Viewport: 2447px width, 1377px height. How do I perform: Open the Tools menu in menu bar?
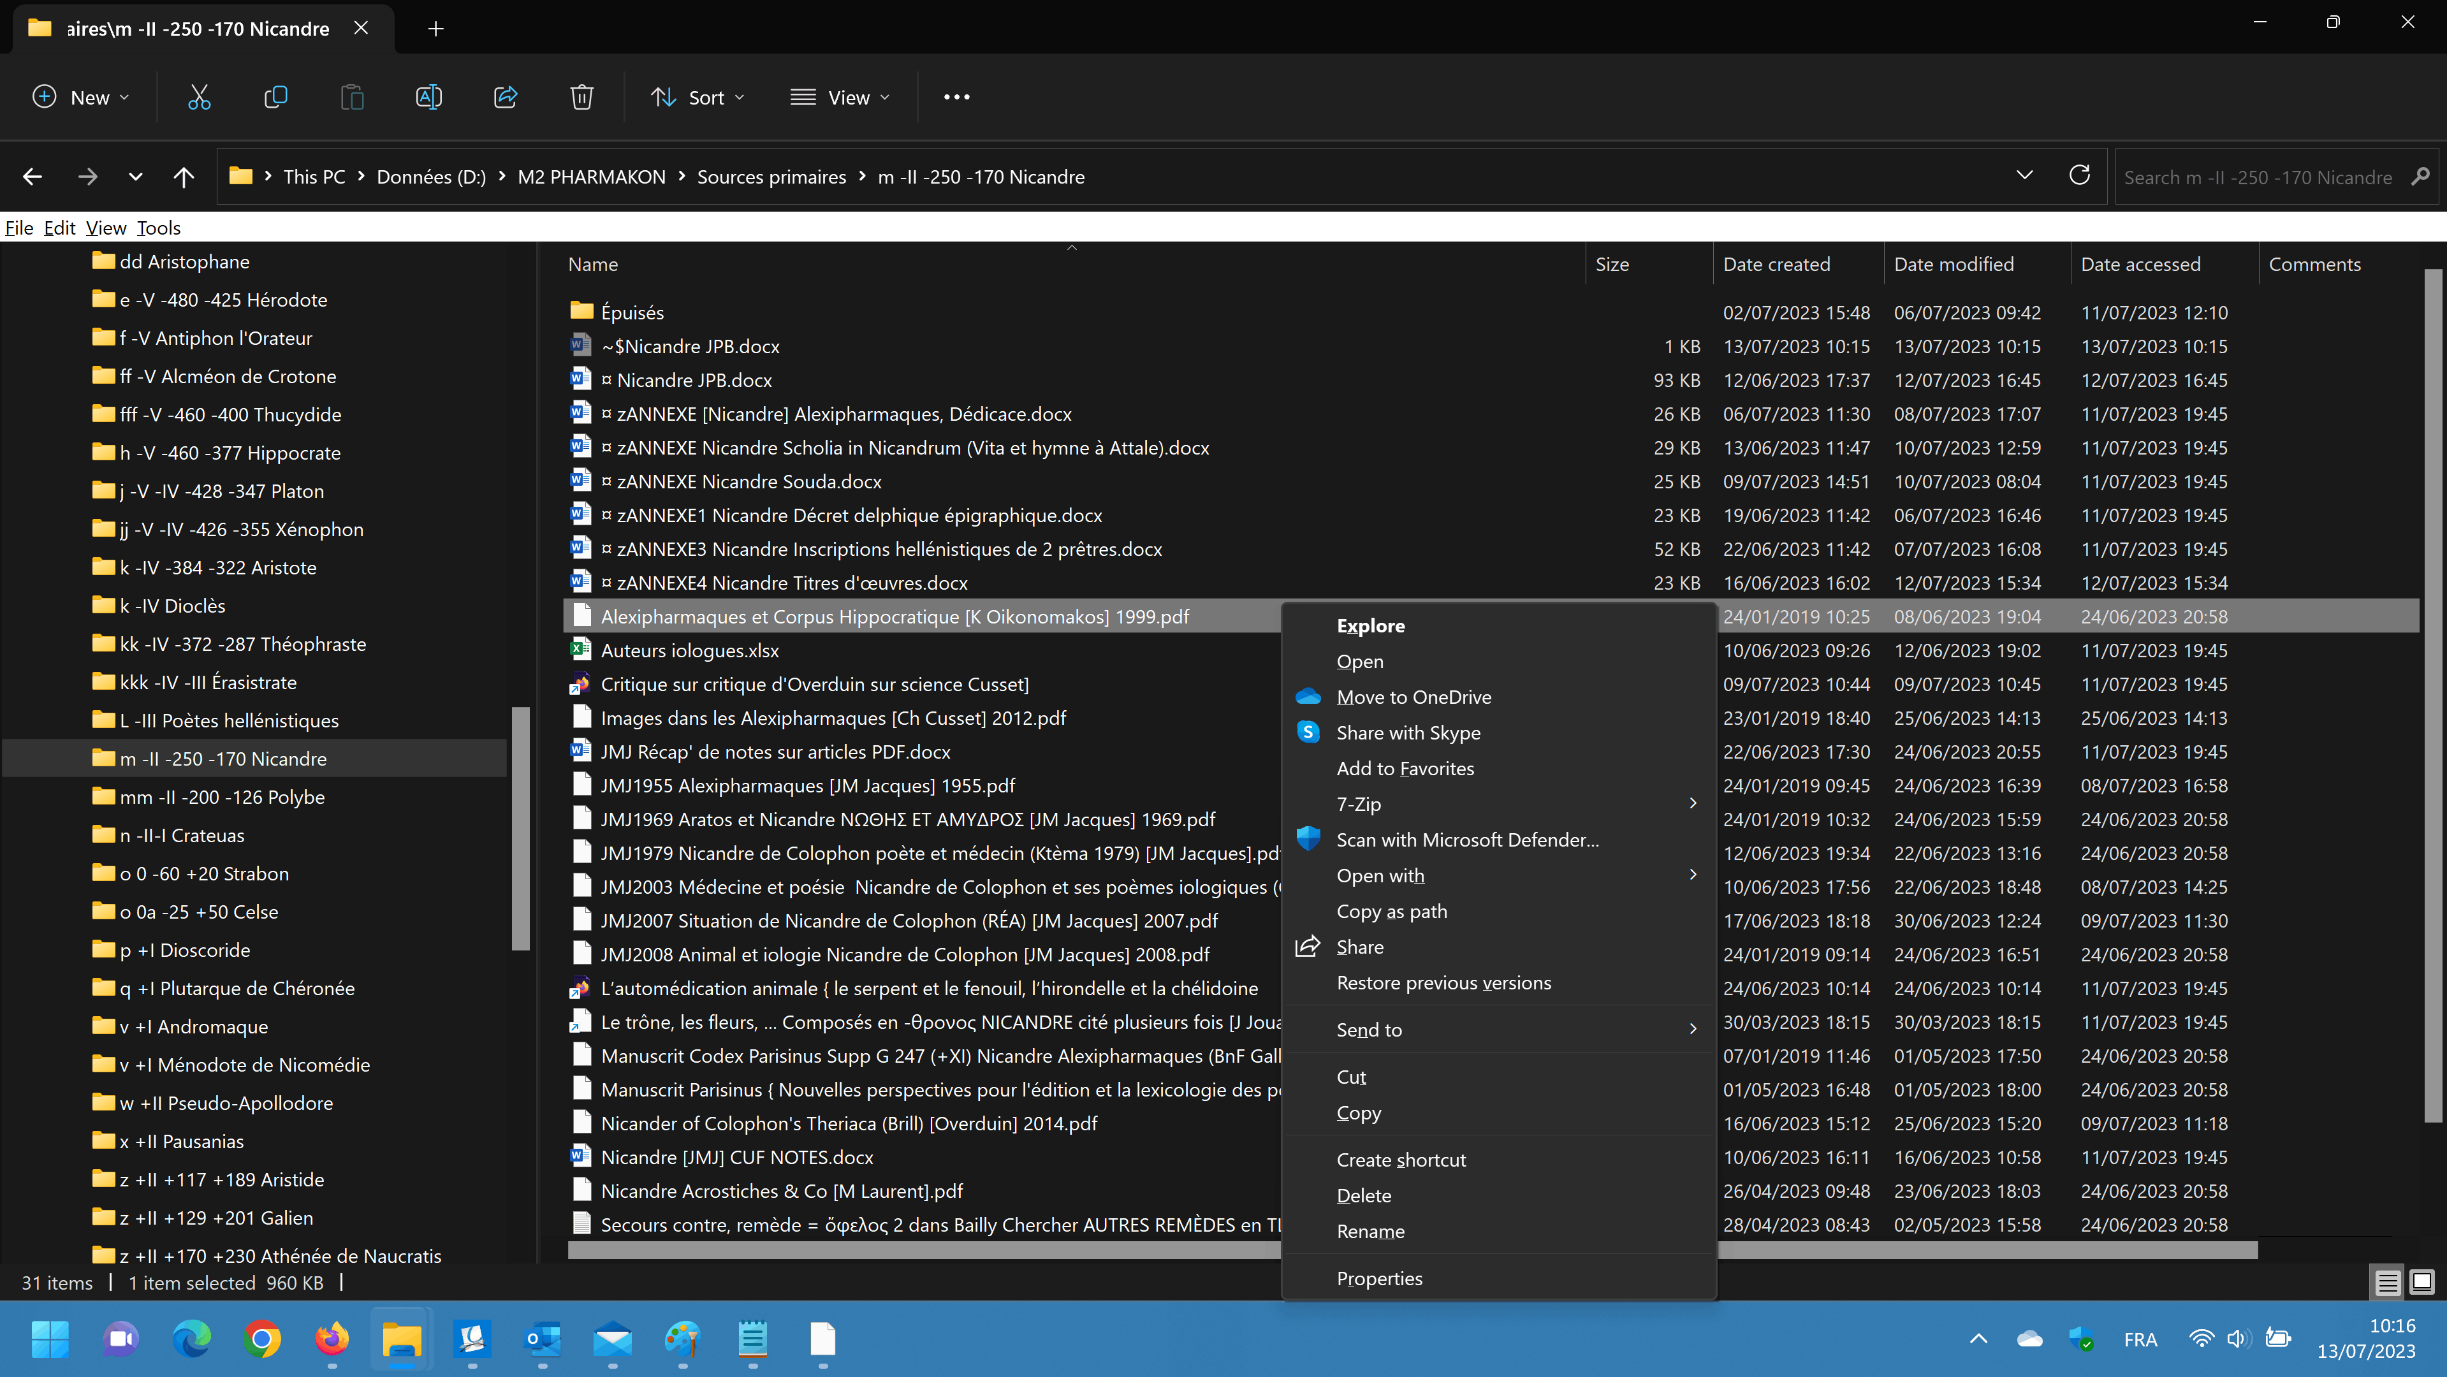tap(157, 228)
